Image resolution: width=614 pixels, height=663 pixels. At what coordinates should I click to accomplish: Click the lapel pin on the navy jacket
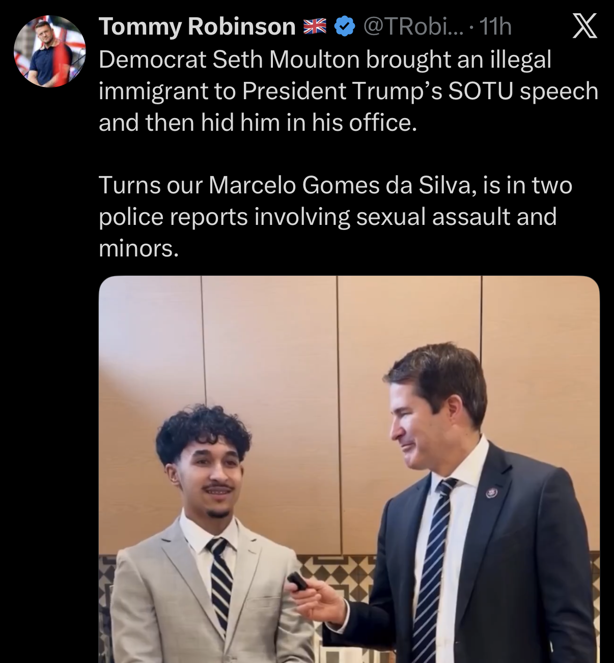coord(491,492)
